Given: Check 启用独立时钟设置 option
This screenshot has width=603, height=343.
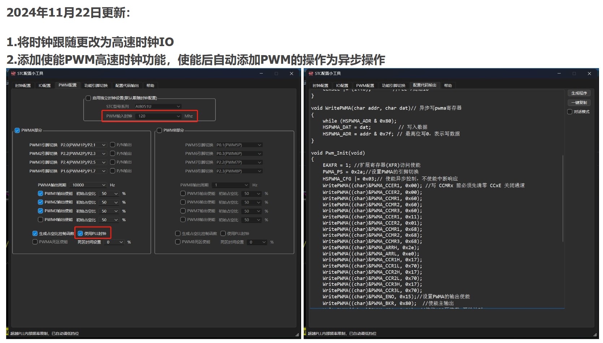Looking at the screenshot, I should coord(88,98).
